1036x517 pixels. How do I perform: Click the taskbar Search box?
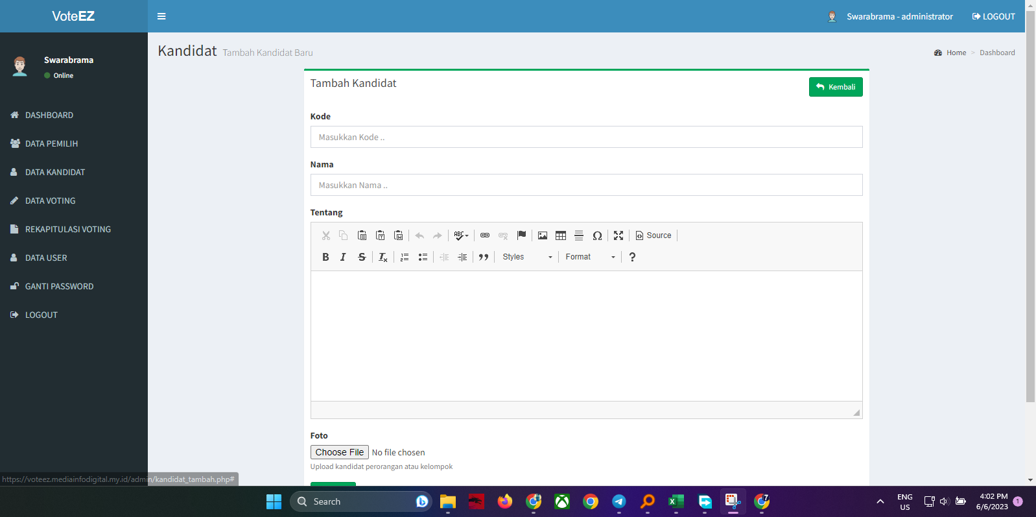[360, 501]
